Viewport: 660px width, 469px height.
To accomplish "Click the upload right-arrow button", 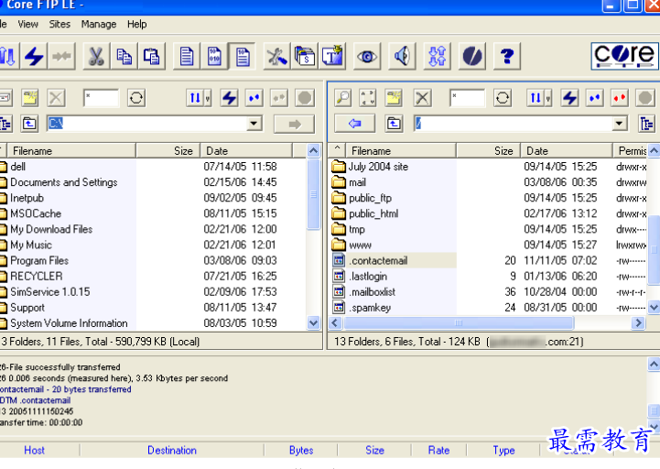I will pos(294,124).
